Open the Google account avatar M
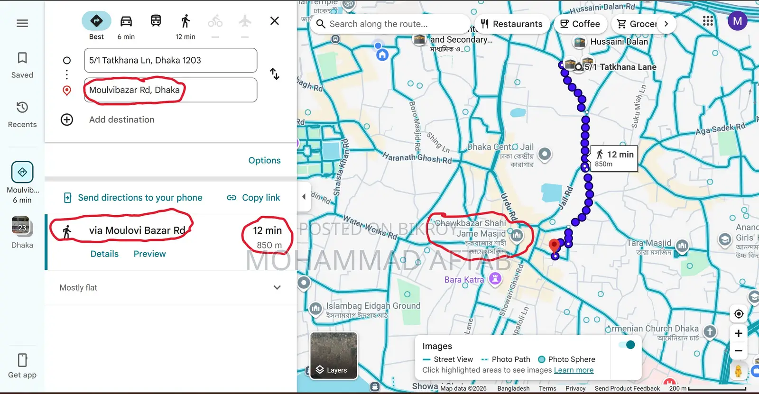759x394 pixels. click(737, 21)
